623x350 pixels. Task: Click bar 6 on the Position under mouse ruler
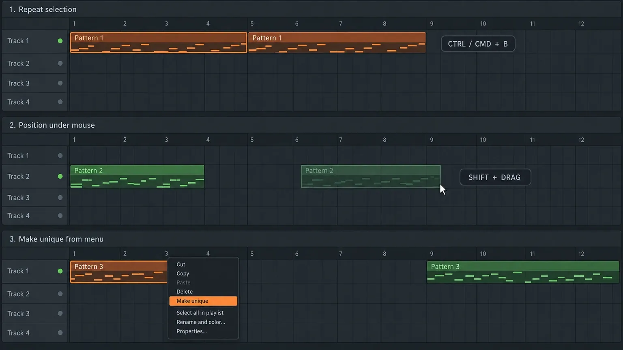[296, 140]
